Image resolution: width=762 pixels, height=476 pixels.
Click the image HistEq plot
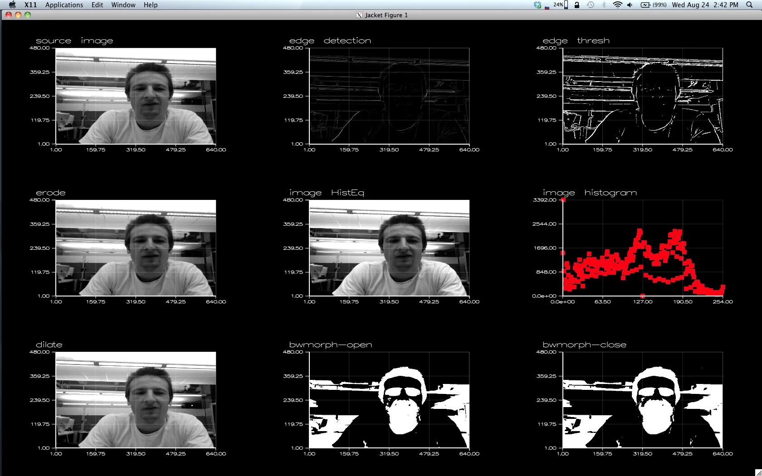(389, 248)
